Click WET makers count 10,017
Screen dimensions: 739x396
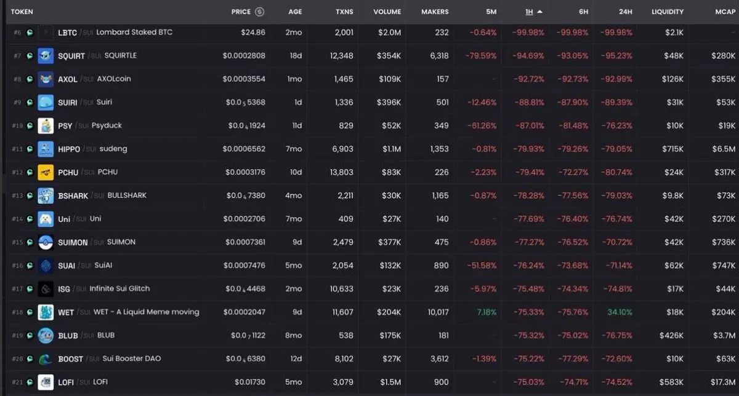pos(438,312)
